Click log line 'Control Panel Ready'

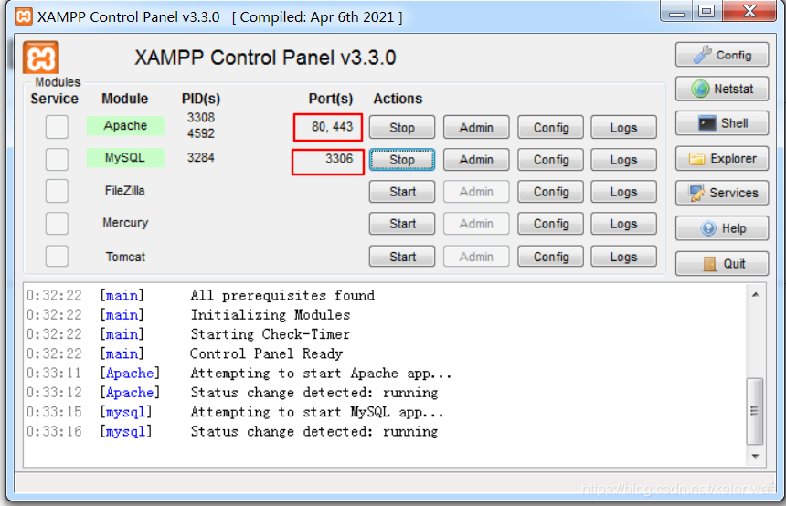pyautogui.click(x=266, y=353)
